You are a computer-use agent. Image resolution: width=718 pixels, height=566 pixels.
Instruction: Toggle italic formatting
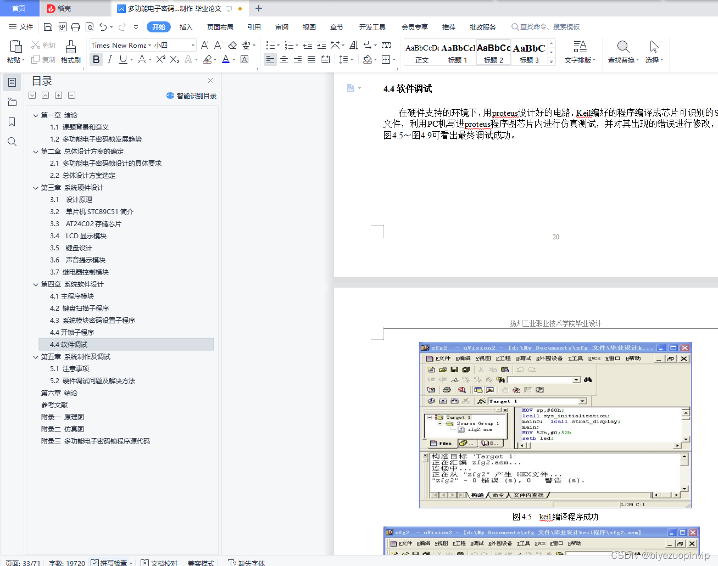(109, 59)
